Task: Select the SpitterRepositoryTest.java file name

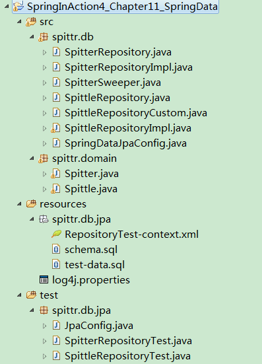Action: pyautogui.click(x=128, y=341)
